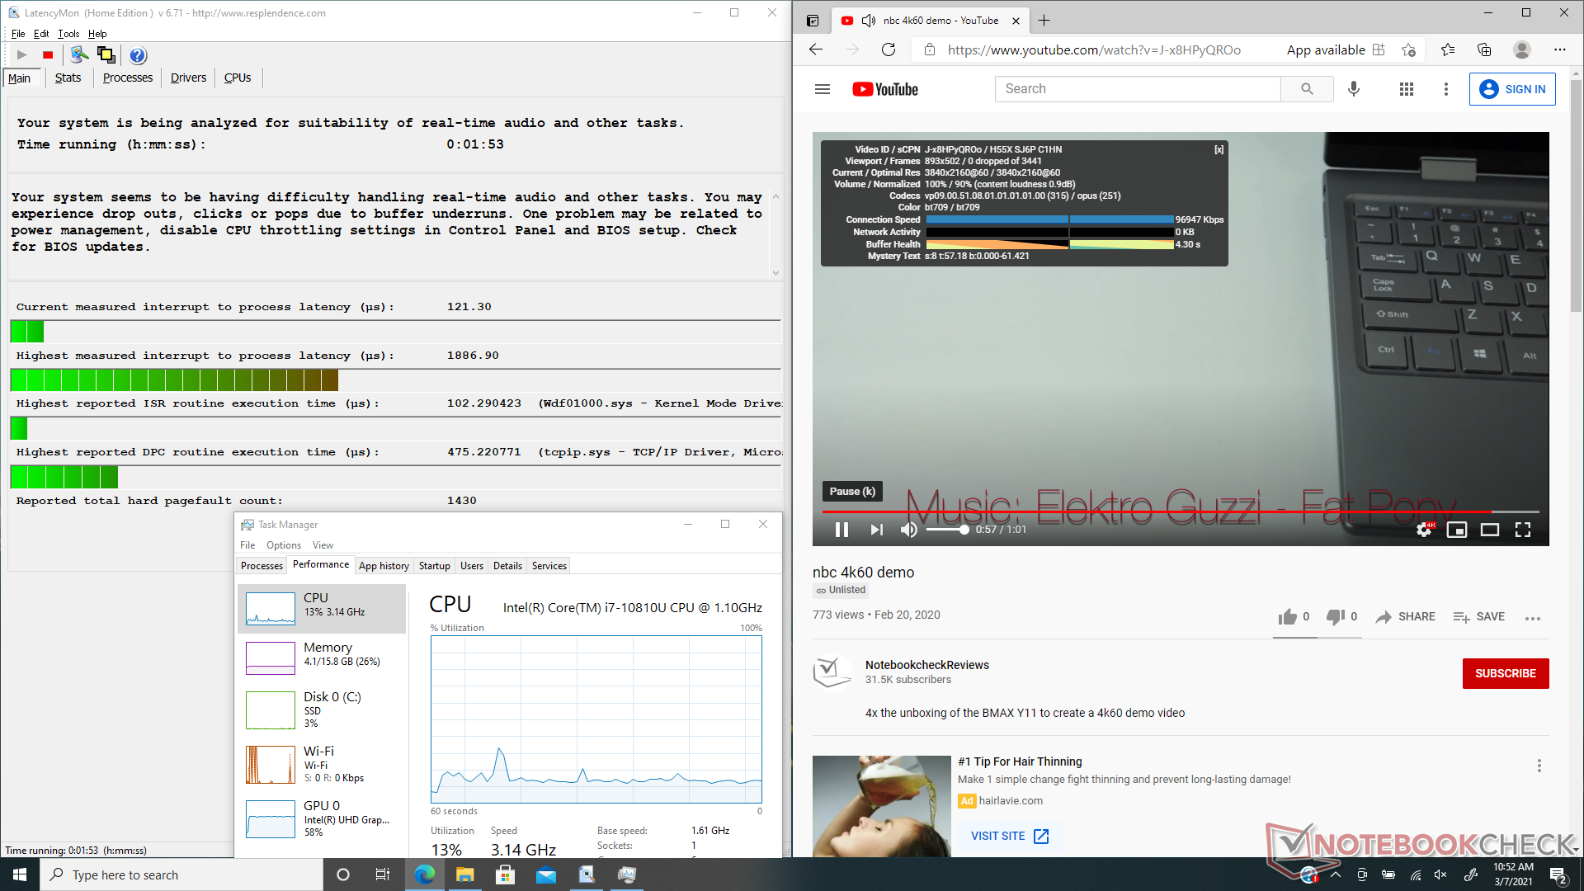Screen dimensions: 1584x891
Task: Enter fullscreen video mode
Action: click(x=1523, y=530)
